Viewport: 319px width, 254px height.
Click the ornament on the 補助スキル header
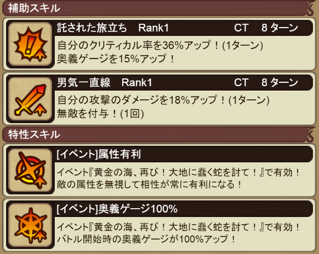coord(311,8)
